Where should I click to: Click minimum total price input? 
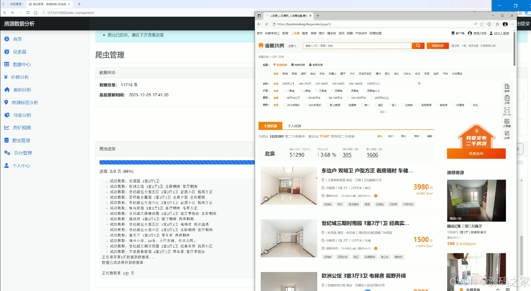pos(392,84)
